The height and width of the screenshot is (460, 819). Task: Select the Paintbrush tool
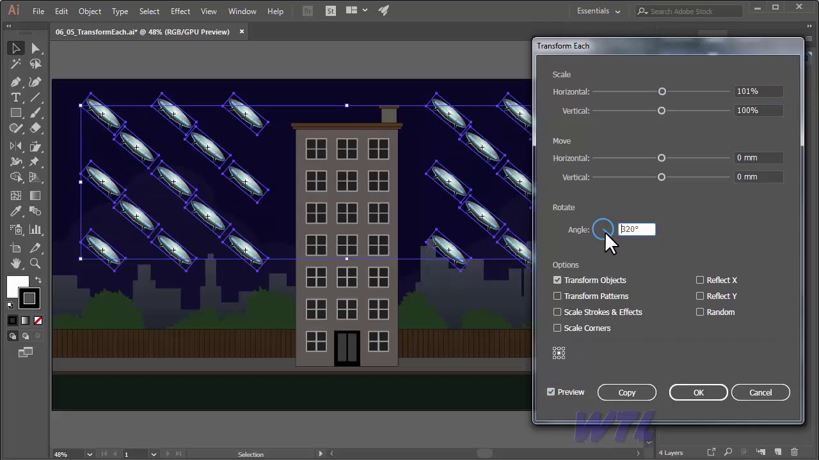point(35,113)
